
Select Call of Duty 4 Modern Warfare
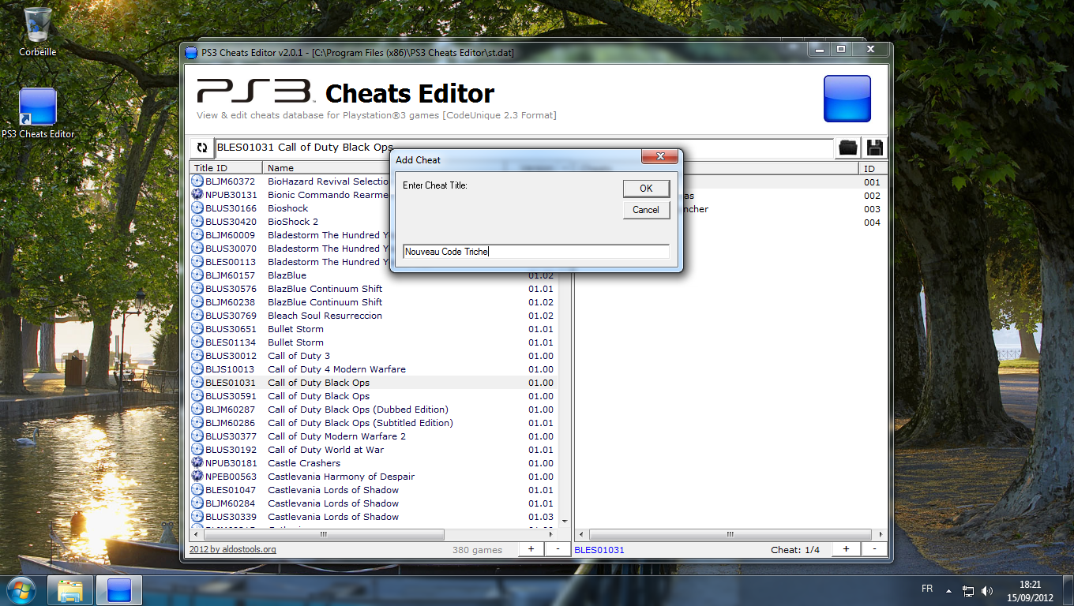(x=374, y=369)
